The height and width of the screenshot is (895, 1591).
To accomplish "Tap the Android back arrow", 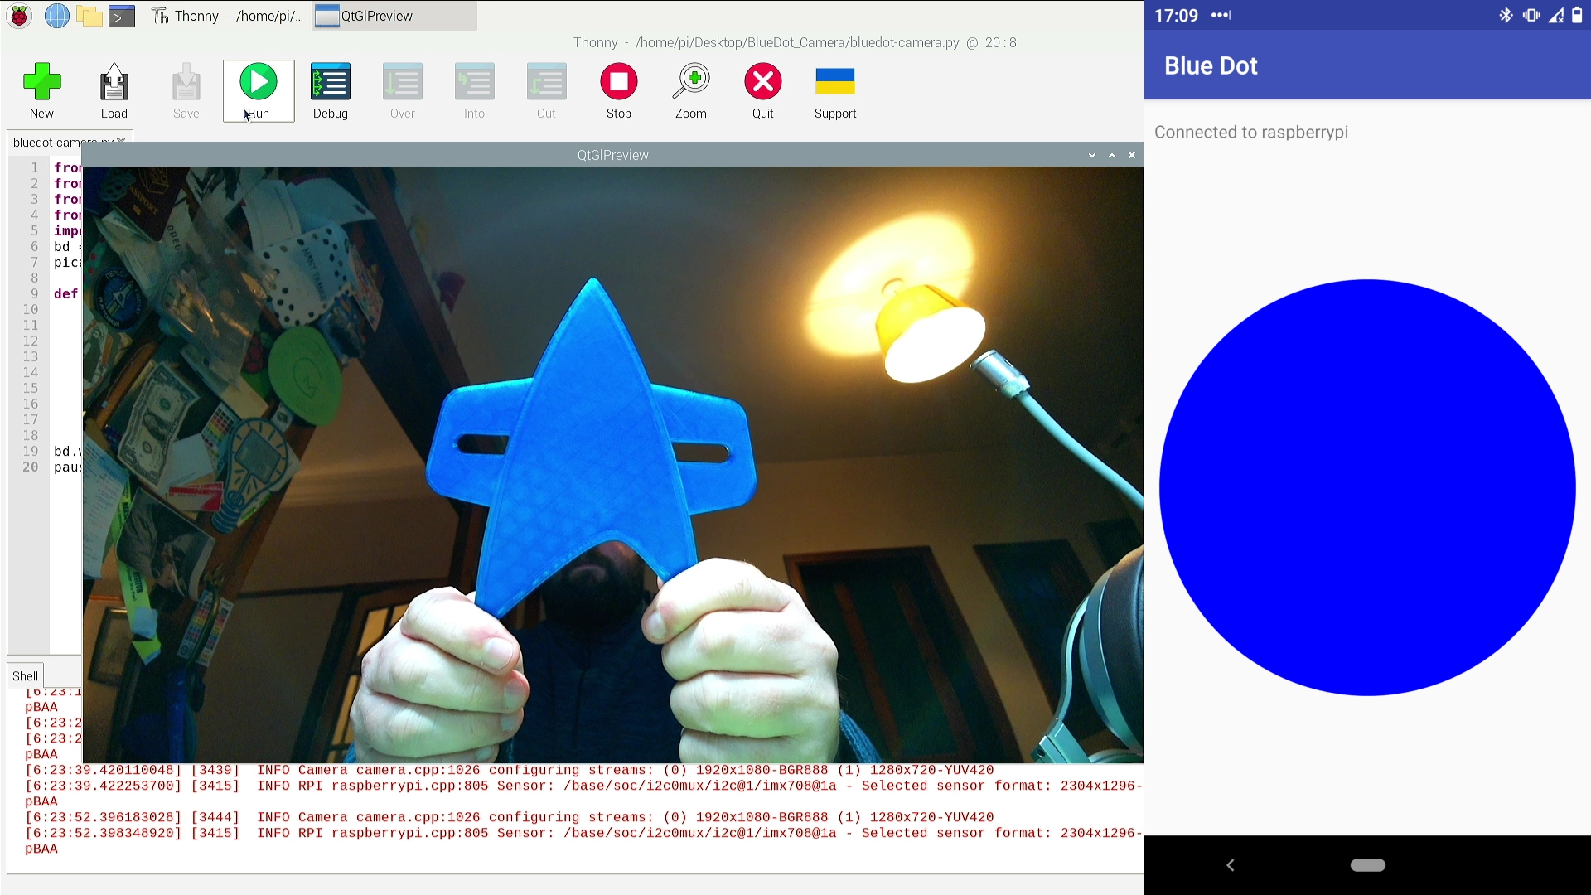I will pos(1231,865).
